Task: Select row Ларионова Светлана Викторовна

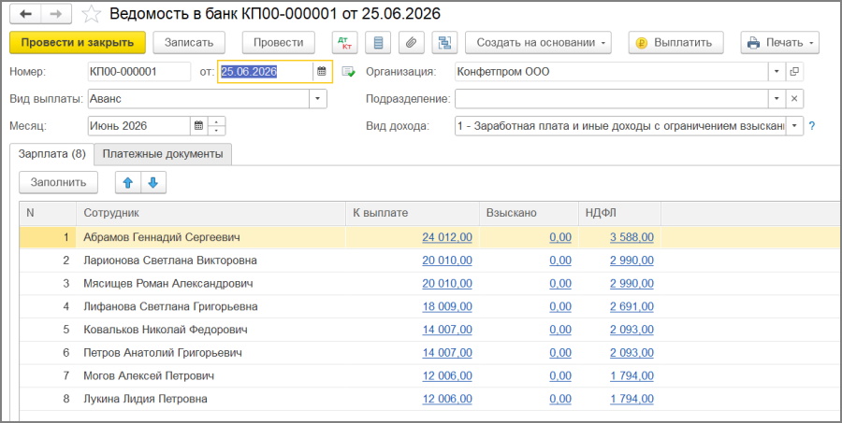Action: (x=429, y=261)
